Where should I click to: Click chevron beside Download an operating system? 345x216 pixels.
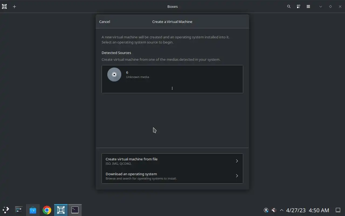coord(237,176)
